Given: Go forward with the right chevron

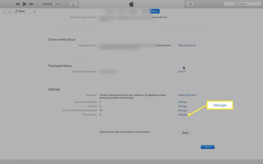Looking at the screenshot, I should [9, 11].
